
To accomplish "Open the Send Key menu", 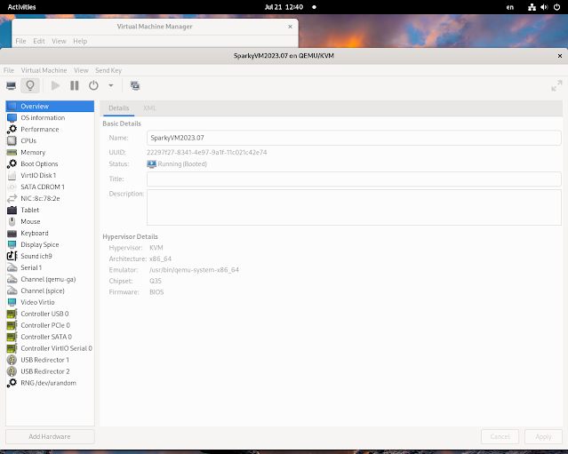I will click(x=108, y=70).
